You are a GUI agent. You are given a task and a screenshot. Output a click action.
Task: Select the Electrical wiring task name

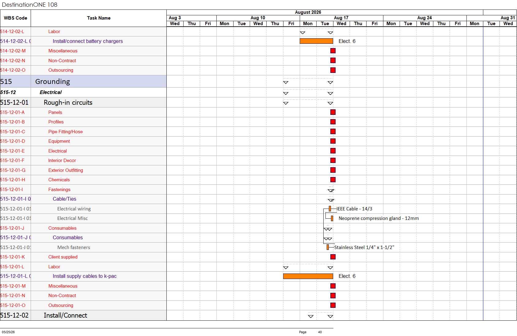click(x=74, y=209)
